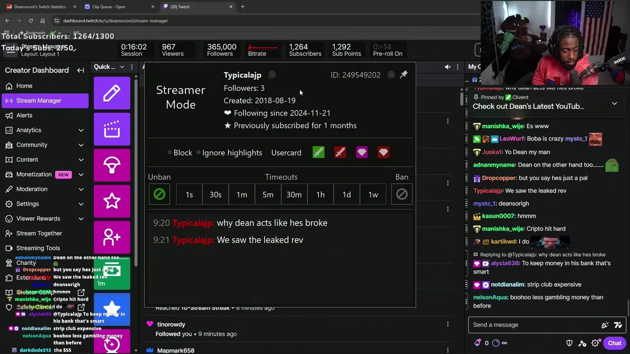Open options menu for Mapmark658 activity row
630x354 pixels.
[x=447, y=350]
